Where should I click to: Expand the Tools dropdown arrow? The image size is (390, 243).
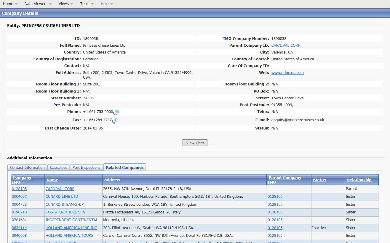[x=92, y=4]
